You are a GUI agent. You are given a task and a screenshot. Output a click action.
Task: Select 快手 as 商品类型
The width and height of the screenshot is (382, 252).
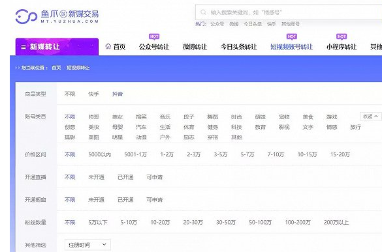tap(93, 94)
